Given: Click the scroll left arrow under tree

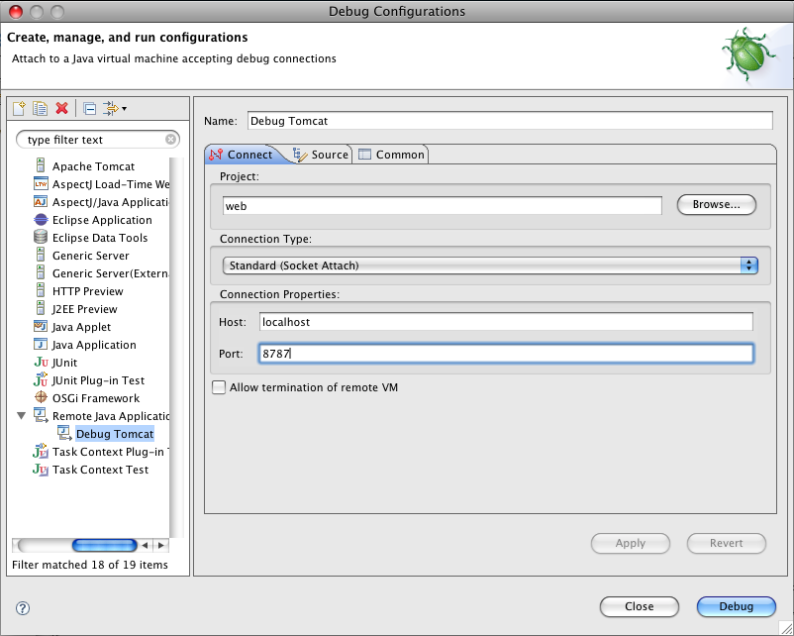Looking at the screenshot, I should tap(145, 545).
